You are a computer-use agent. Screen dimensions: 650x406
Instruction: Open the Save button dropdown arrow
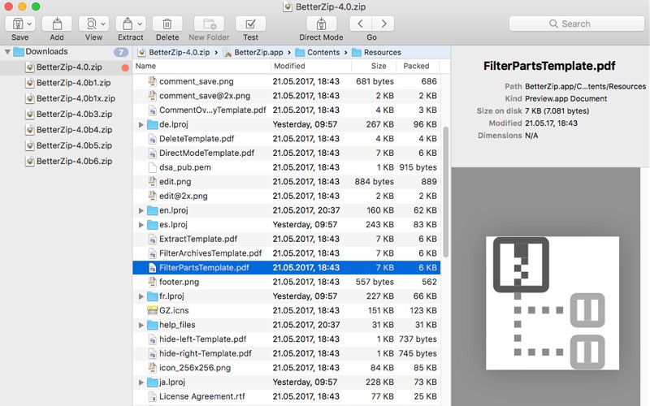click(x=29, y=24)
